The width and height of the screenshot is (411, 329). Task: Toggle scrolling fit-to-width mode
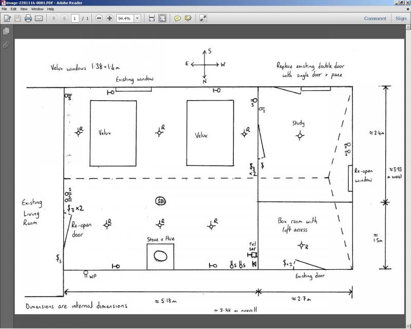click(x=152, y=19)
